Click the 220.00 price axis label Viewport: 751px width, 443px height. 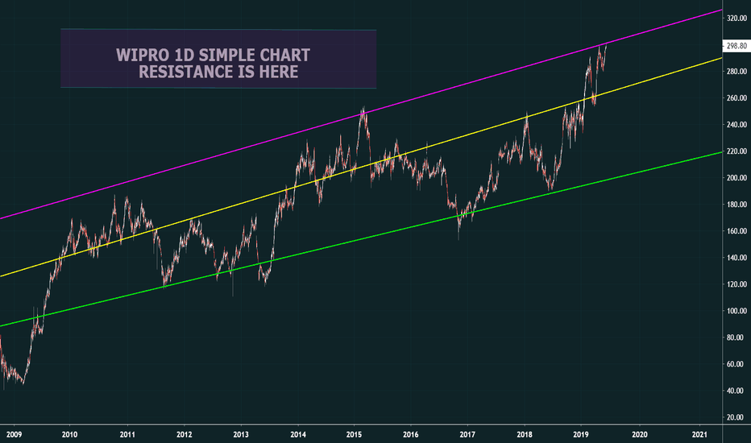click(737, 151)
